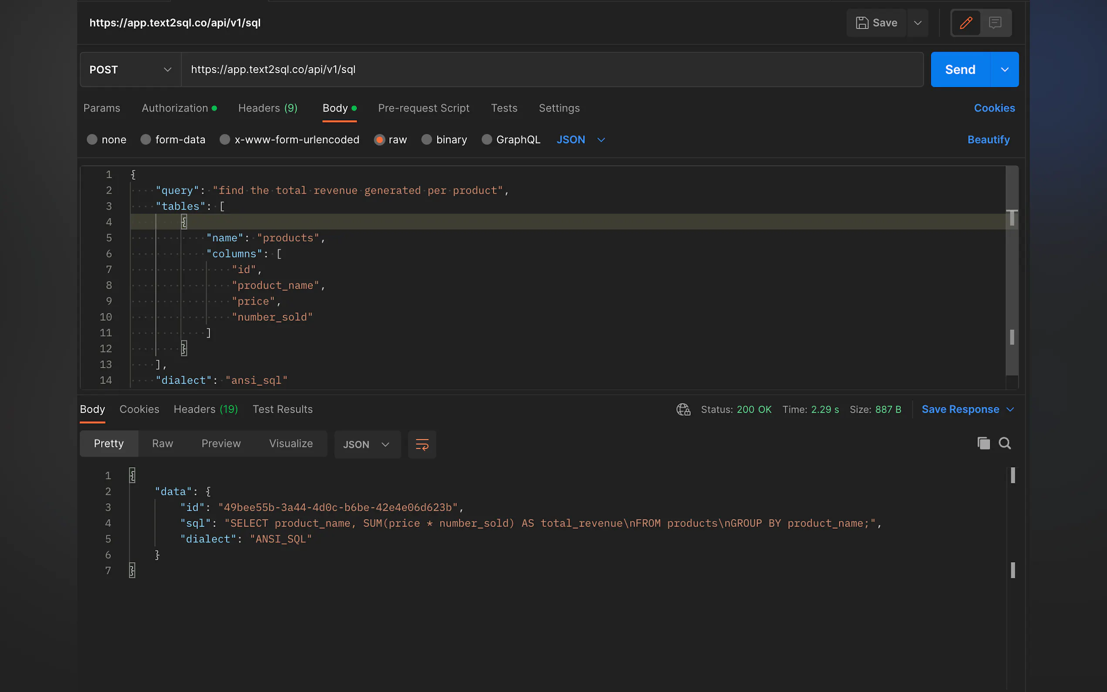Search the response with magnifier icon
1107x692 pixels.
pos(1005,443)
